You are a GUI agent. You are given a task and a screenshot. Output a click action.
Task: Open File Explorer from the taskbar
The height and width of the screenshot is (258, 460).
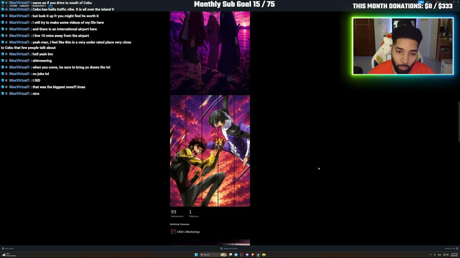point(264,255)
